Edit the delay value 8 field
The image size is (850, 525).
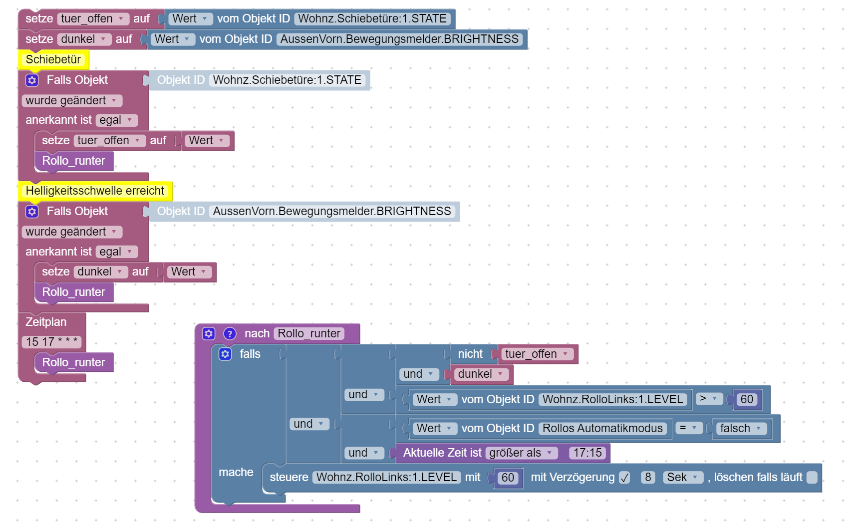[x=648, y=478]
